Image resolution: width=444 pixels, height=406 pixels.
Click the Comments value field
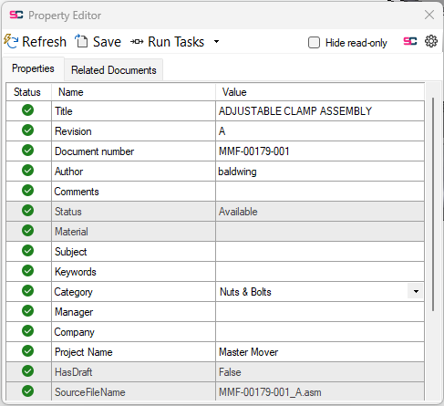coord(320,192)
